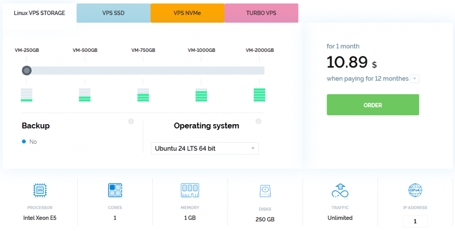Click the PROCESSOR label
Screen dimensions: 455x231
click(x=40, y=208)
